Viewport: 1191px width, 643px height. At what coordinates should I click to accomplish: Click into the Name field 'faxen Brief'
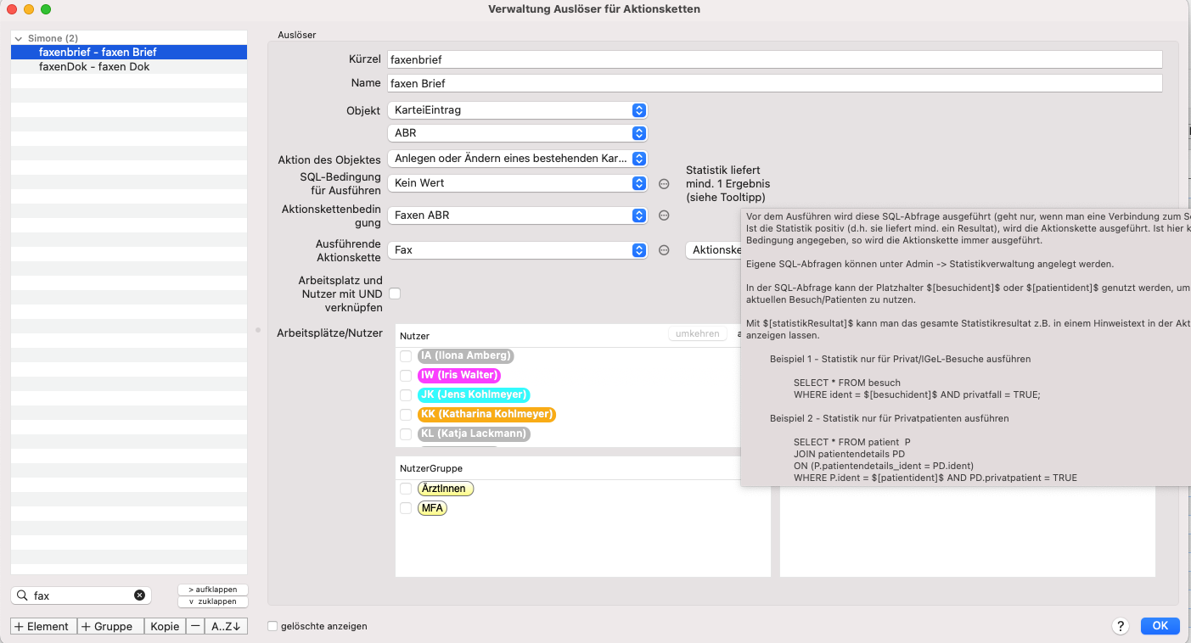click(x=774, y=83)
